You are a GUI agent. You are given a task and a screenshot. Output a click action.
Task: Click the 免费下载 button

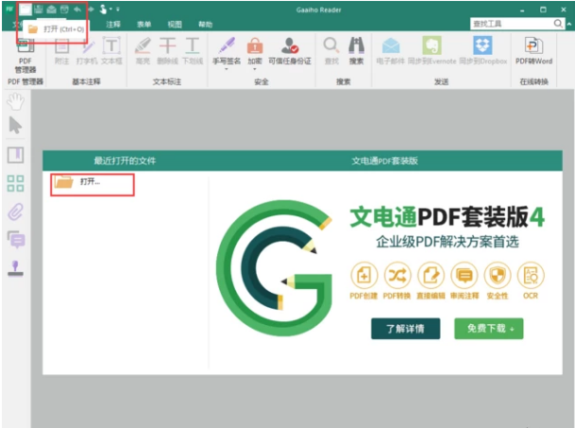pos(489,329)
